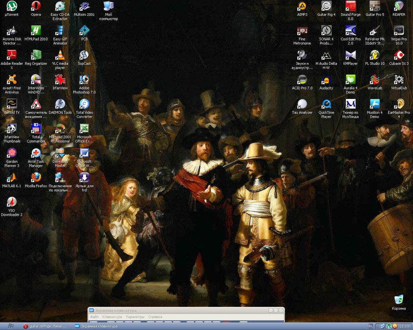The image size is (413, 330).
Task: Open Cubase SX 3 shortcut
Action: pyautogui.click(x=399, y=58)
